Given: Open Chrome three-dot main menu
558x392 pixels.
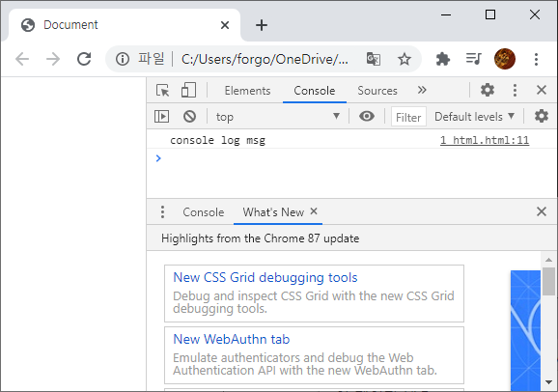Looking at the screenshot, I should pos(536,59).
